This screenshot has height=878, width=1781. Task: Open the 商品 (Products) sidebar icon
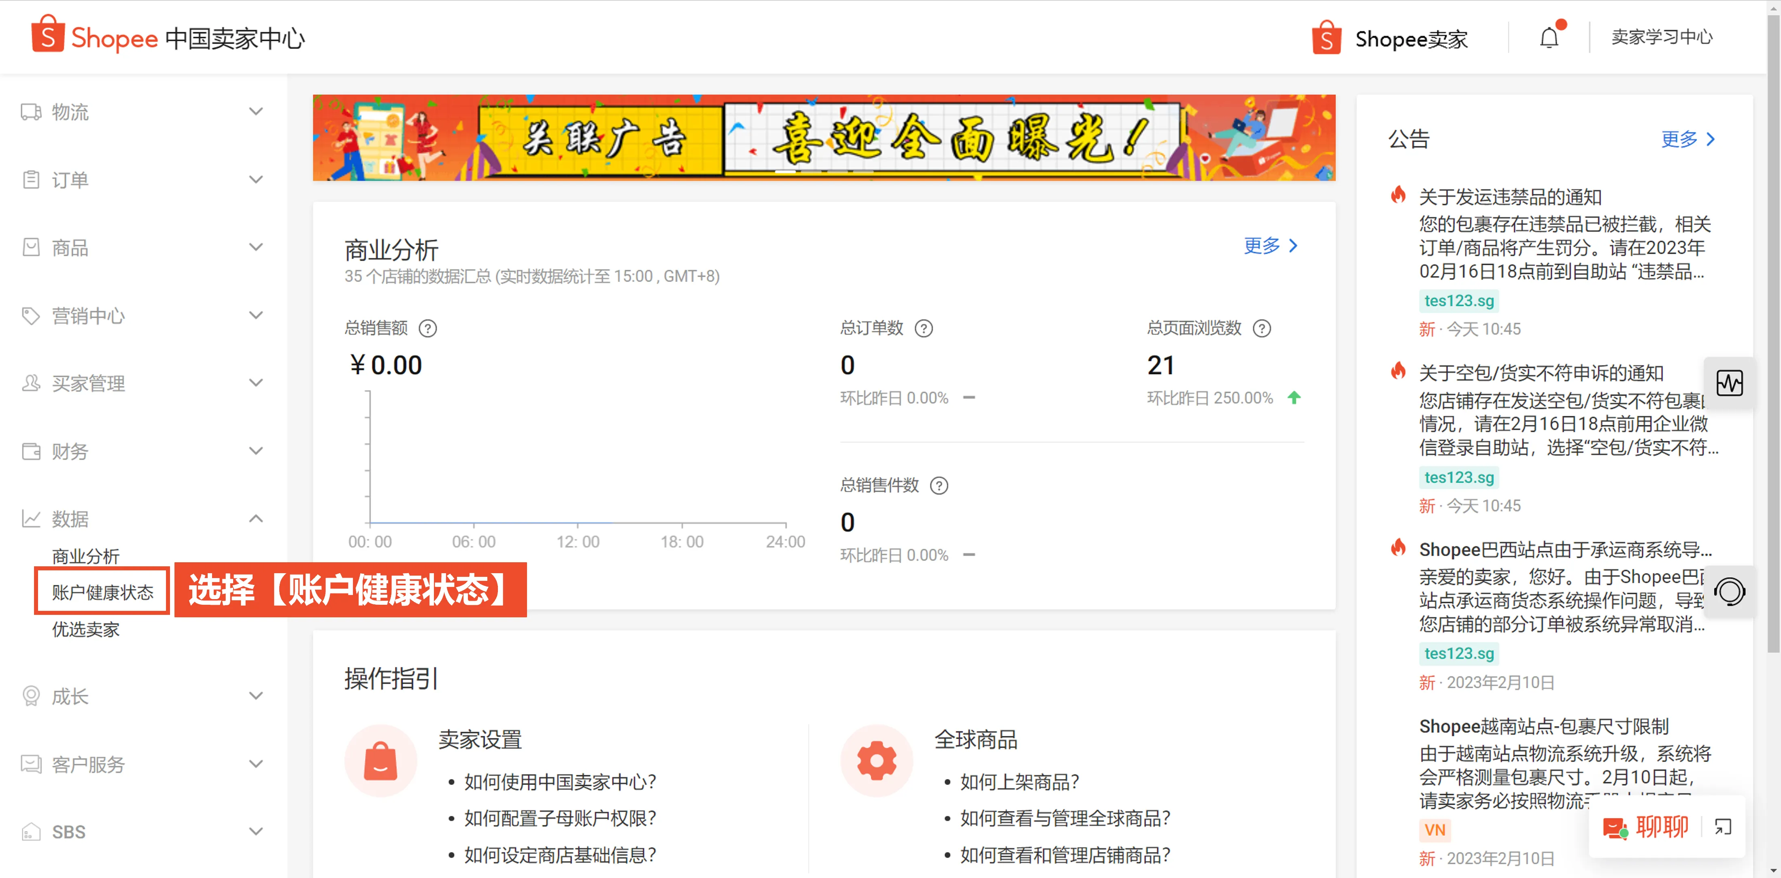[30, 247]
